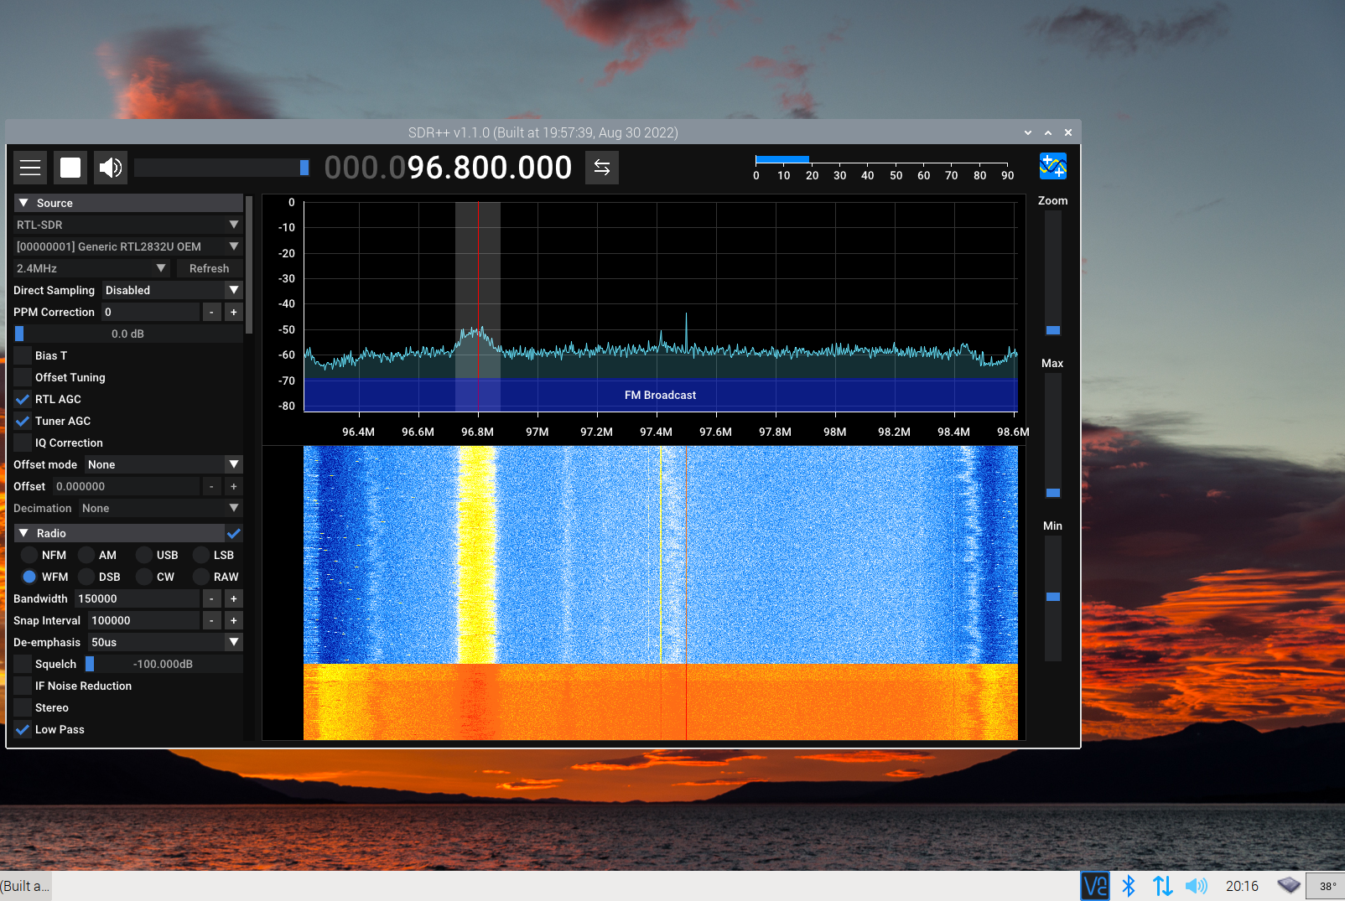Screen dimensions: 1345x901
Task: Collapse the Source section
Action: coord(23,203)
